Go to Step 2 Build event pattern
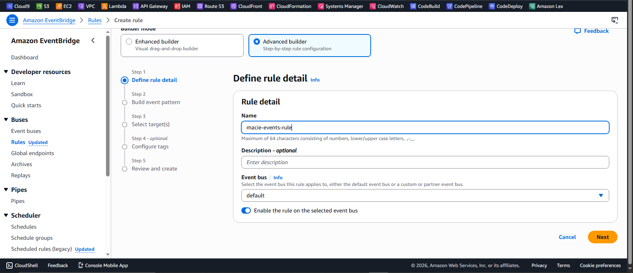Viewport: 633px width, 273px height. [x=156, y=102]
